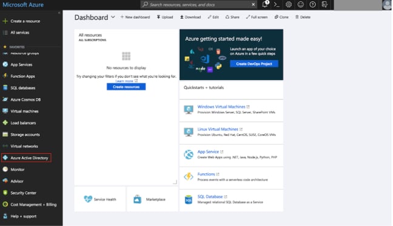Click the Virtual networks sidebar icon
This screenshot has height=226, width=393.
tap(5, 146)
